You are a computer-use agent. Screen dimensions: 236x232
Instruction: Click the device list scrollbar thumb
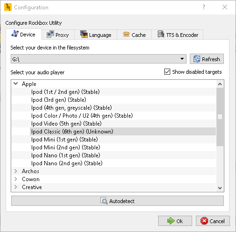pyautogui.click(x=220, y=117)
